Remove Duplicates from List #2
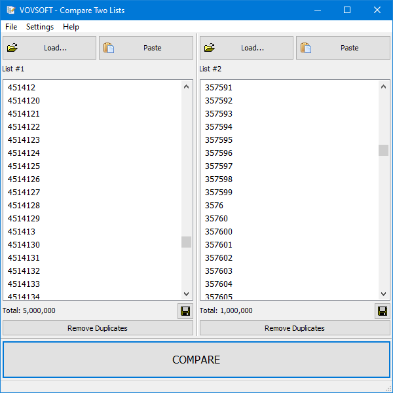 point(295,328)
